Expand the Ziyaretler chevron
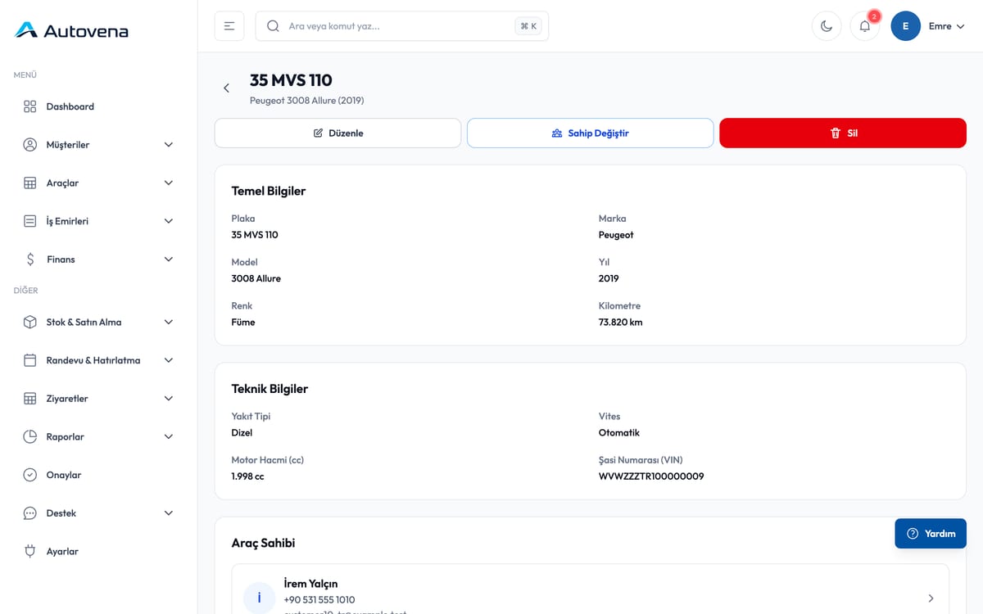 point(169,399)
